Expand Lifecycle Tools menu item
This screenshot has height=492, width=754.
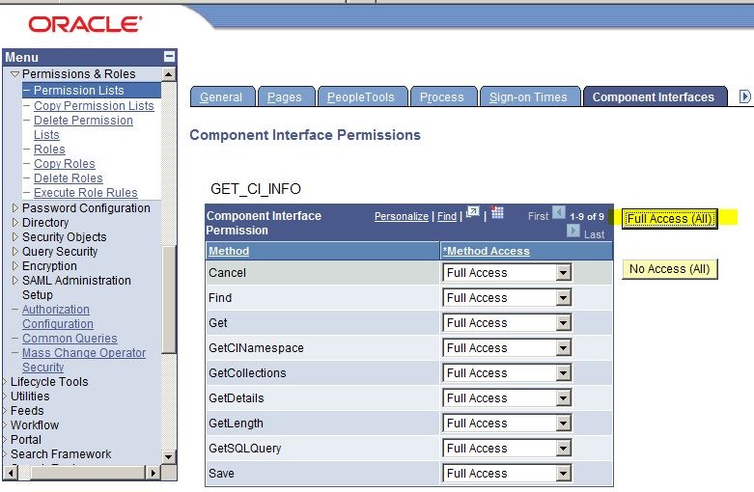point(49,381)
